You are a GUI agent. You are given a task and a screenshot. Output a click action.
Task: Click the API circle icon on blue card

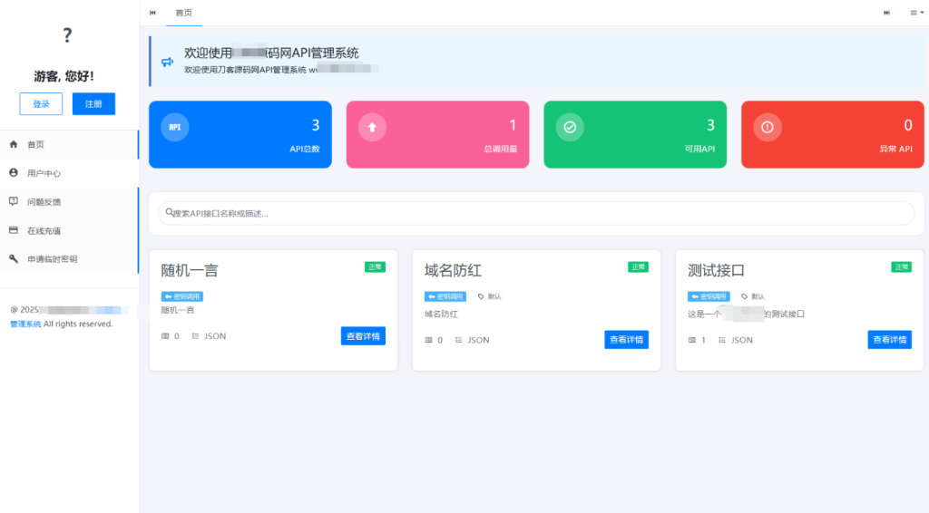(175, 127)
